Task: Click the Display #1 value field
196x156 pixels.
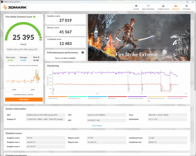Action: point(45,119)
